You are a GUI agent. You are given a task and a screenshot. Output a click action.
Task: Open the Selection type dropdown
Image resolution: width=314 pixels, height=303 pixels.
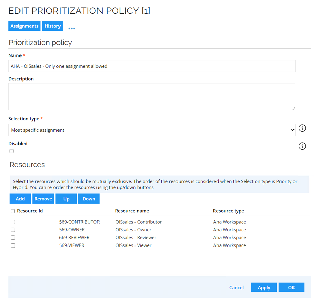point(152,130)
